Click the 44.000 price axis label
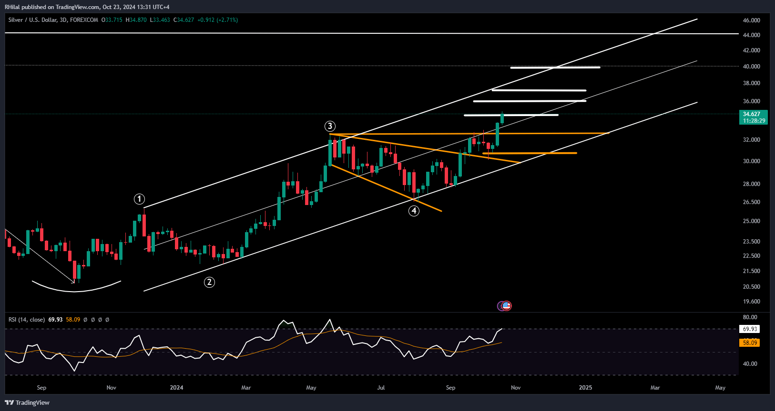Screen dimensions: 775x411 point(752,35)
